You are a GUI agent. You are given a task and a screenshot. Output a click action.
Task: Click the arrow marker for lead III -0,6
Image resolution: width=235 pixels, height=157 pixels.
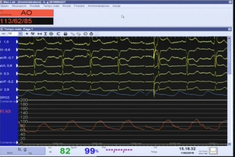[x=17, y=50]
